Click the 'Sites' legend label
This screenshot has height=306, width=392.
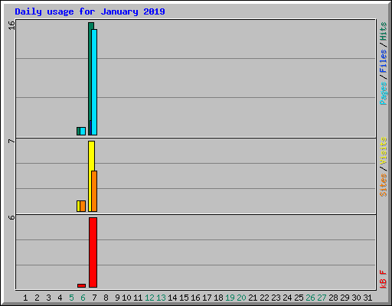coord(384,185)
